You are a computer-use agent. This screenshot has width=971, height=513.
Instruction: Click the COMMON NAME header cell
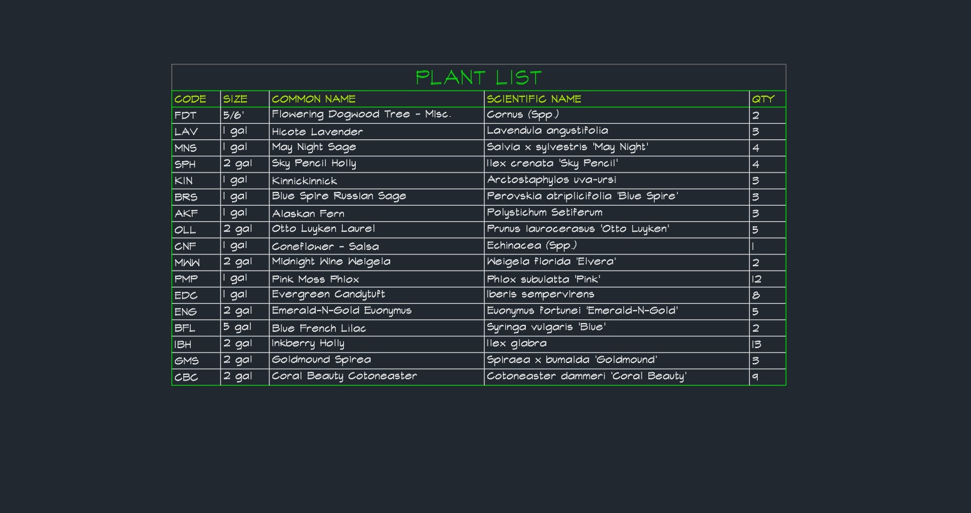pyautogui.click(x=376, y=99)
